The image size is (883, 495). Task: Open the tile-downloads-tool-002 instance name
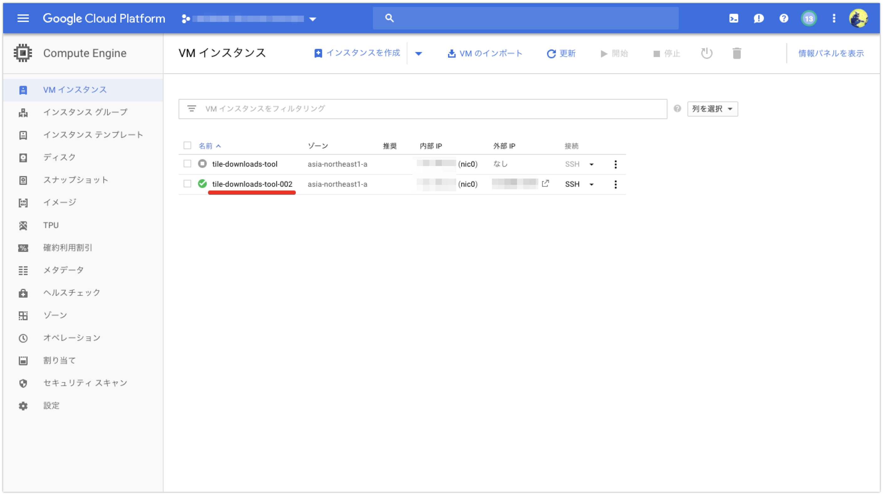point(252,184)
